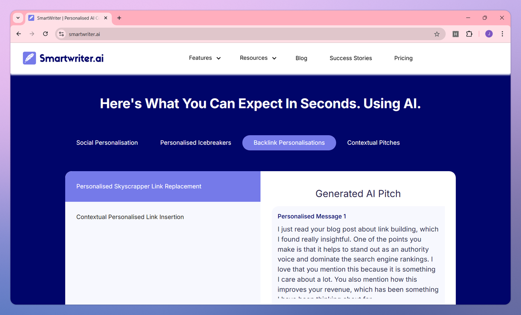The width and height of the screenshot is (521, 315).
Task: Open the Blog page
Action: pos(301,58)
